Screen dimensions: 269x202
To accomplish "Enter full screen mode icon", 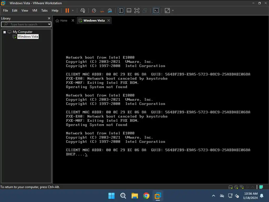I will pos(137,11).
